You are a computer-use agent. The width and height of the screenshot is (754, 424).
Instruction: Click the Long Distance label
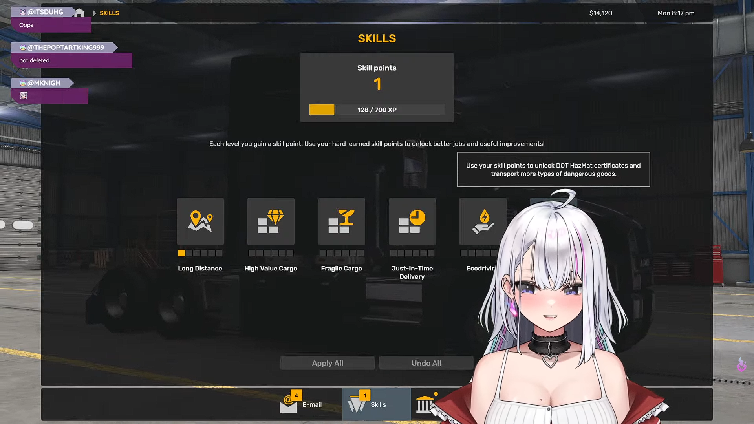(200, 269)
